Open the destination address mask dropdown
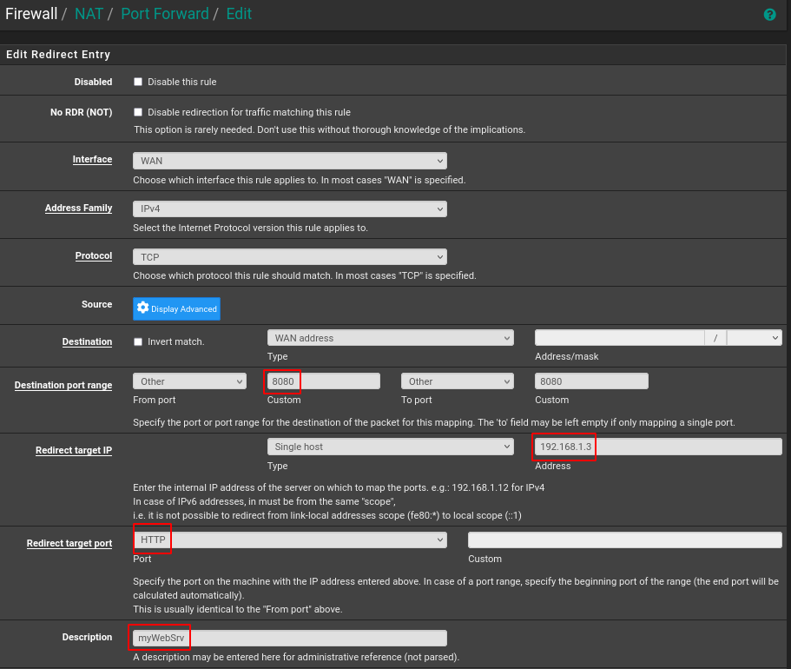Screen dimensions: 791x669 [x=754, y=338]
